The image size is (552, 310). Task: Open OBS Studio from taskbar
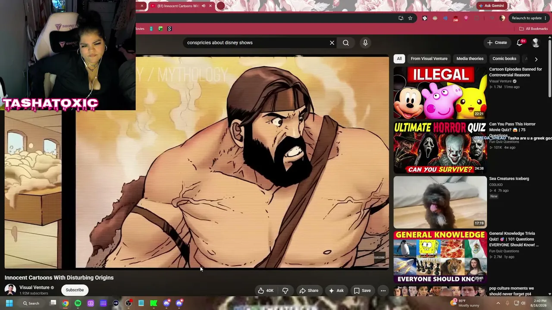(129, 303)
